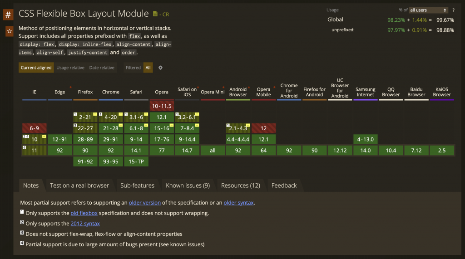Viewport: 465px width, 259px height.
Task: Click the Opera Mini column header
Action: [x=213, y=92]
